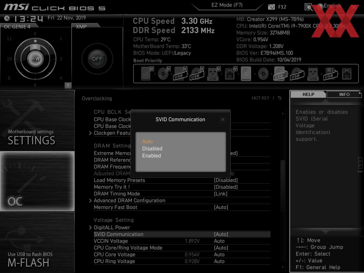
Task: Toggle the XMP OFF button
Action: (97, 59)
